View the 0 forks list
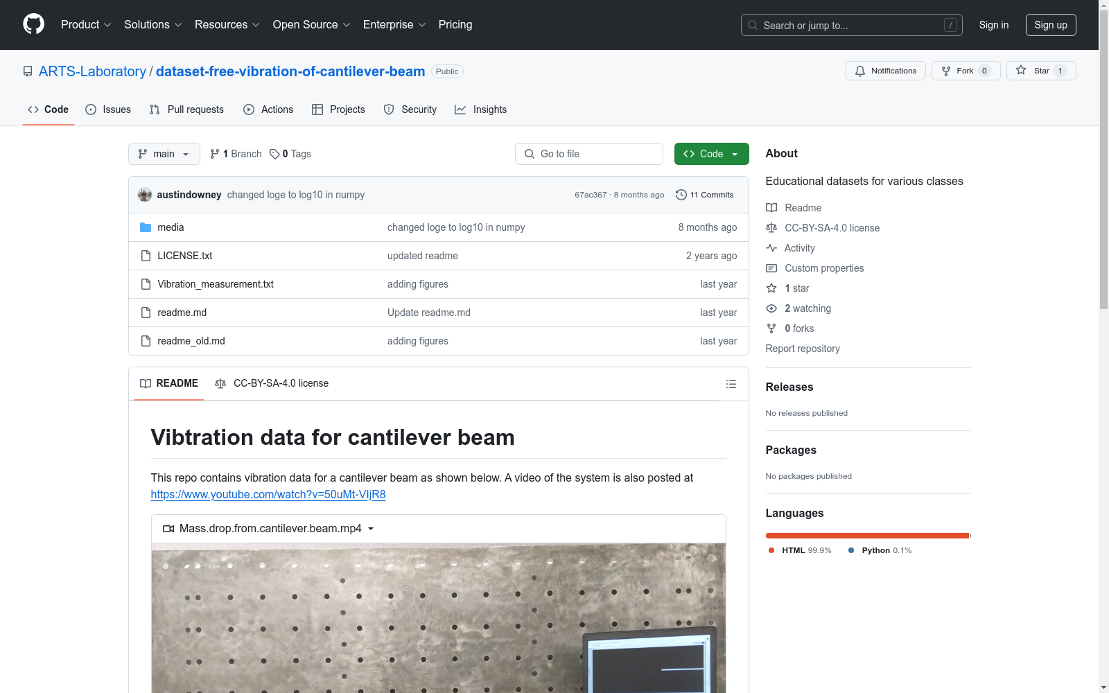 pos(790,328)
